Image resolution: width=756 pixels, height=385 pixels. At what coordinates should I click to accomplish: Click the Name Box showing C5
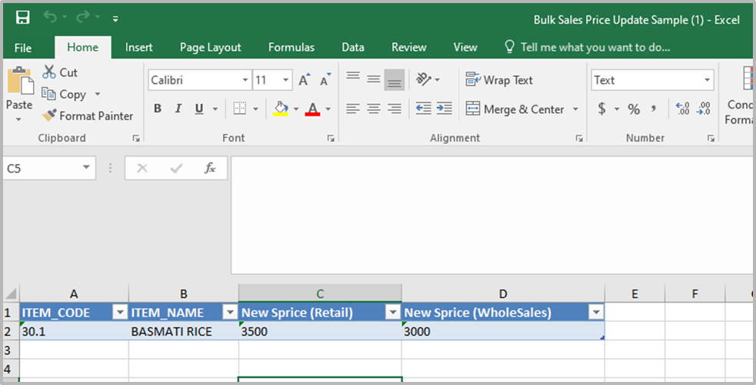click(x=42, y=168)
